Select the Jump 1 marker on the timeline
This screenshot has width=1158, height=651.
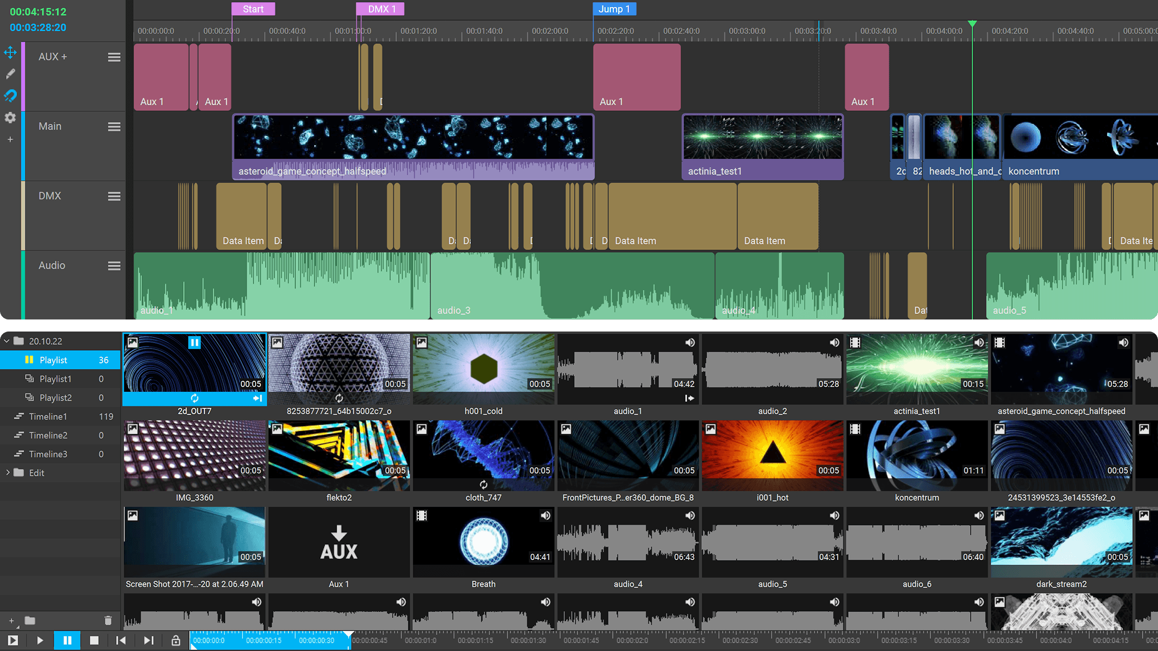614,9
